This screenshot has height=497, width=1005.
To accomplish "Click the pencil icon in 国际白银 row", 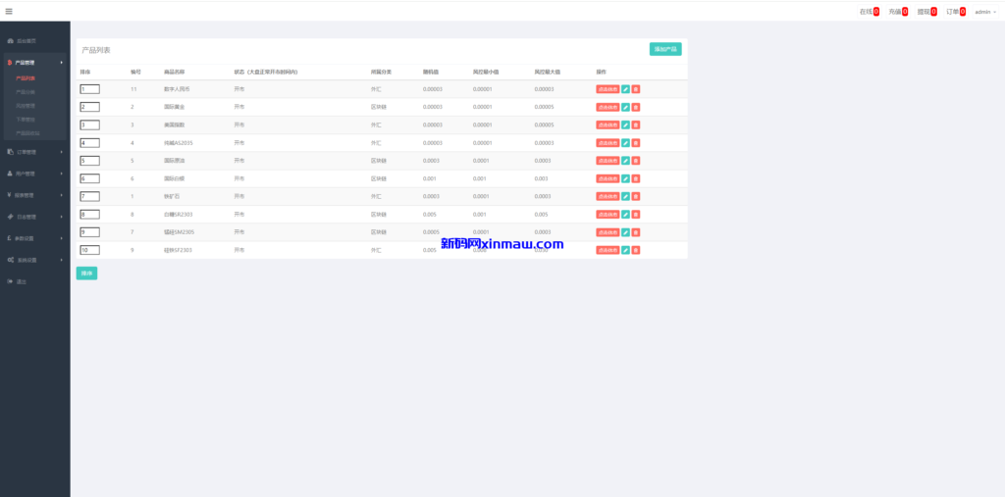I will (x=626, y=178).
